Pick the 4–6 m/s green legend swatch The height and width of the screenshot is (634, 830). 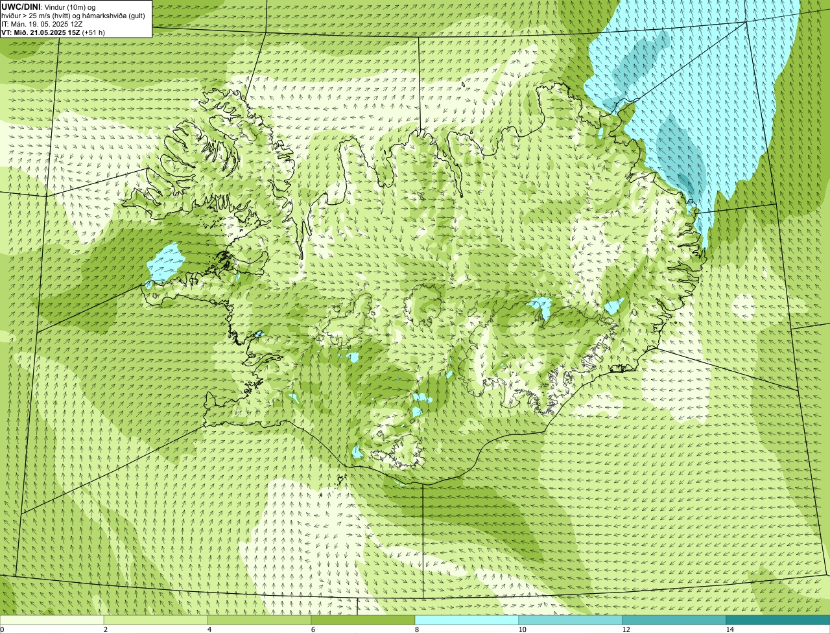point(259,620)
